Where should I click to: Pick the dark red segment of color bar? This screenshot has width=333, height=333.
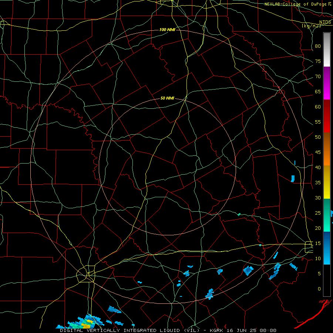click(327, 116)
